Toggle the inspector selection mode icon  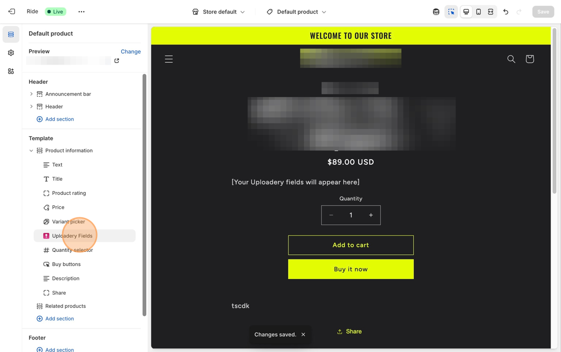tap(451, 12)
